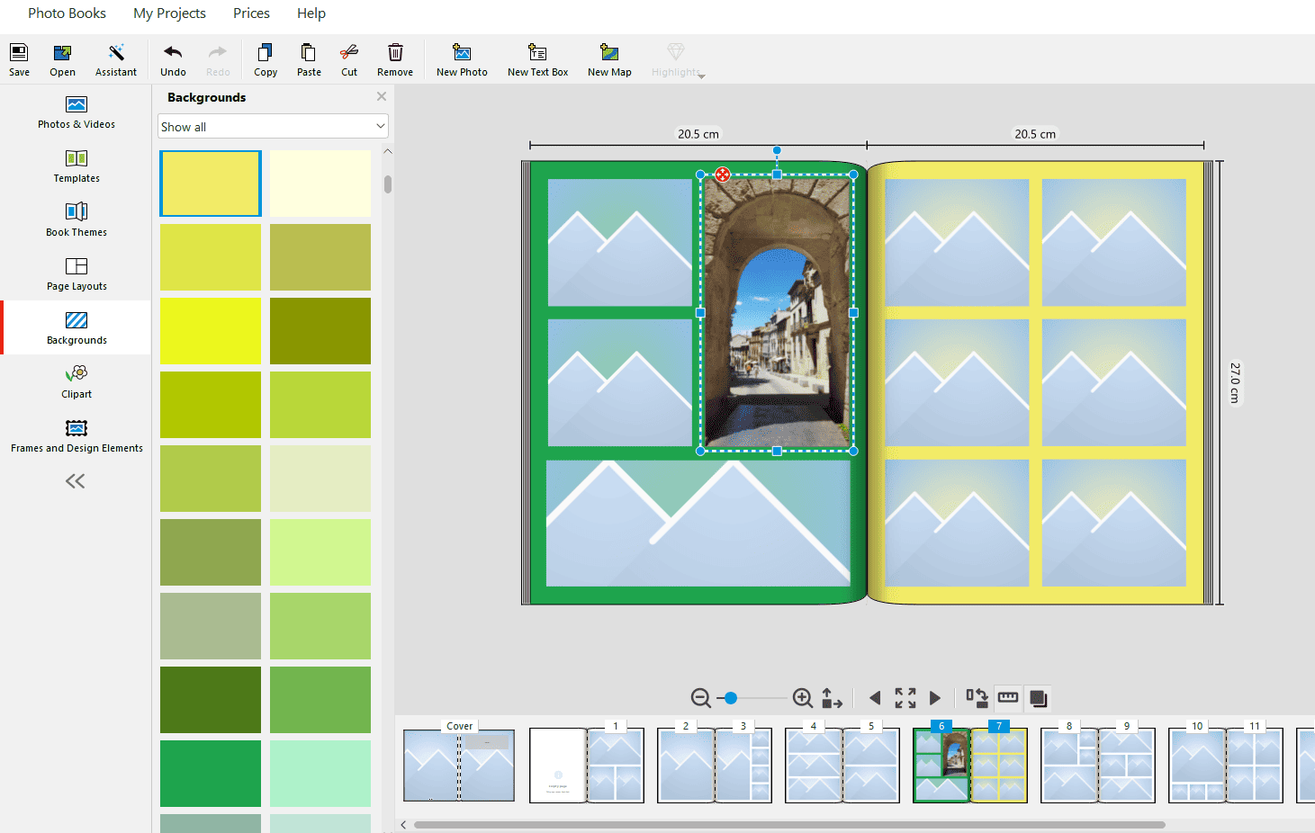1315x833 pixels.
Task: Select page 6 thumbnail
Action: [941, 765]
